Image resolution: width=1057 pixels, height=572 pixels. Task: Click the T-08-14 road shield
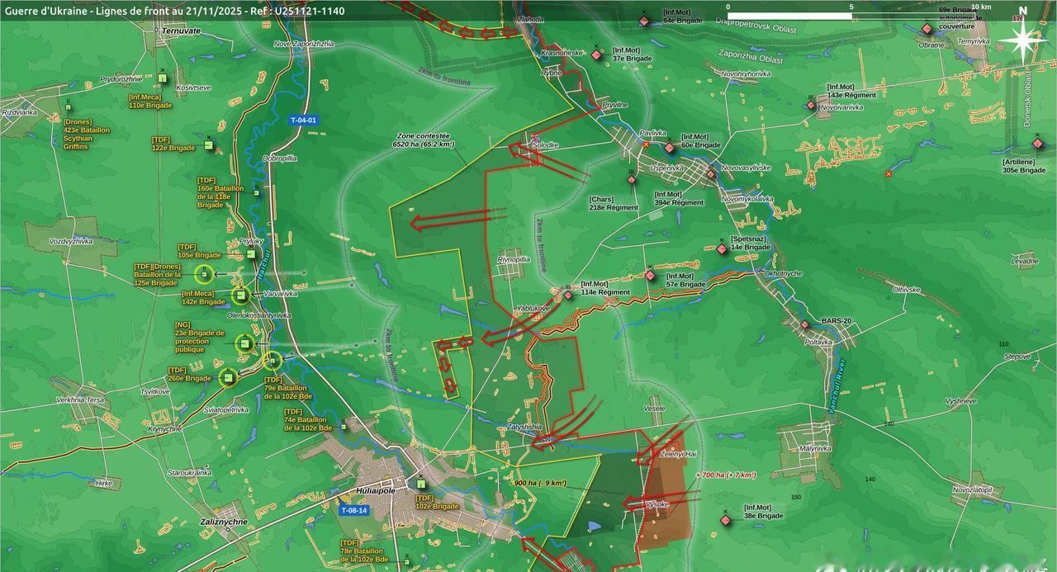tap(353, 510)
